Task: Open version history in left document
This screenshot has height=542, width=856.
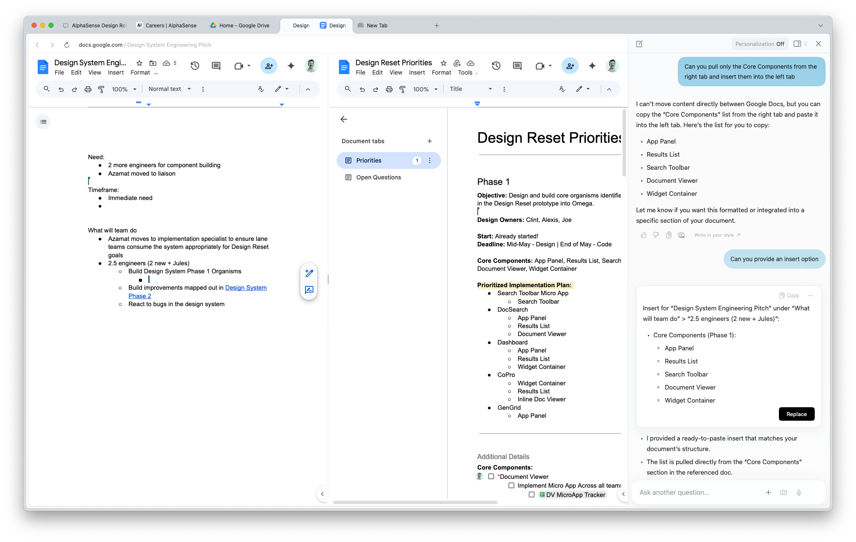Action: [195, 66]
